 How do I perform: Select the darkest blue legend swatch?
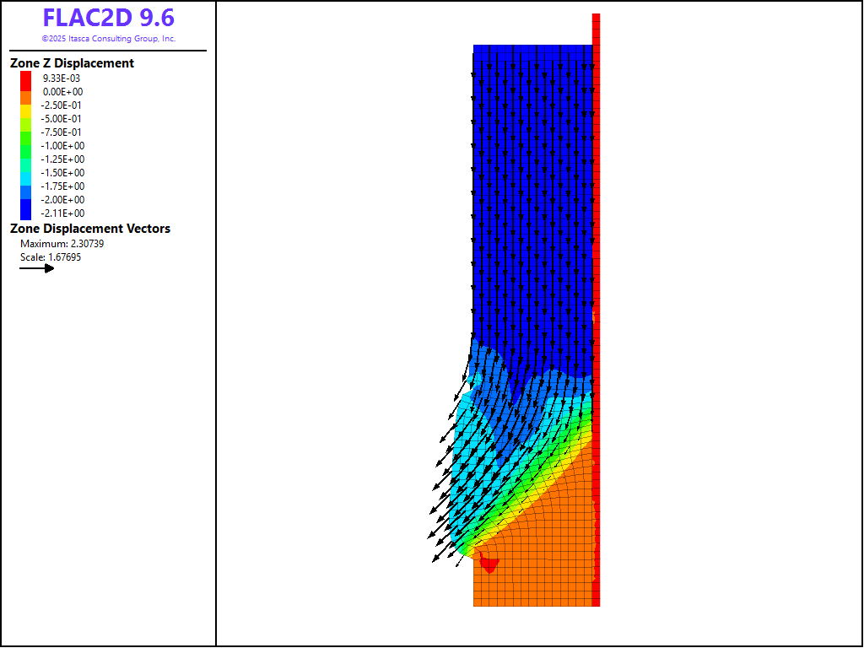[25, 211]
